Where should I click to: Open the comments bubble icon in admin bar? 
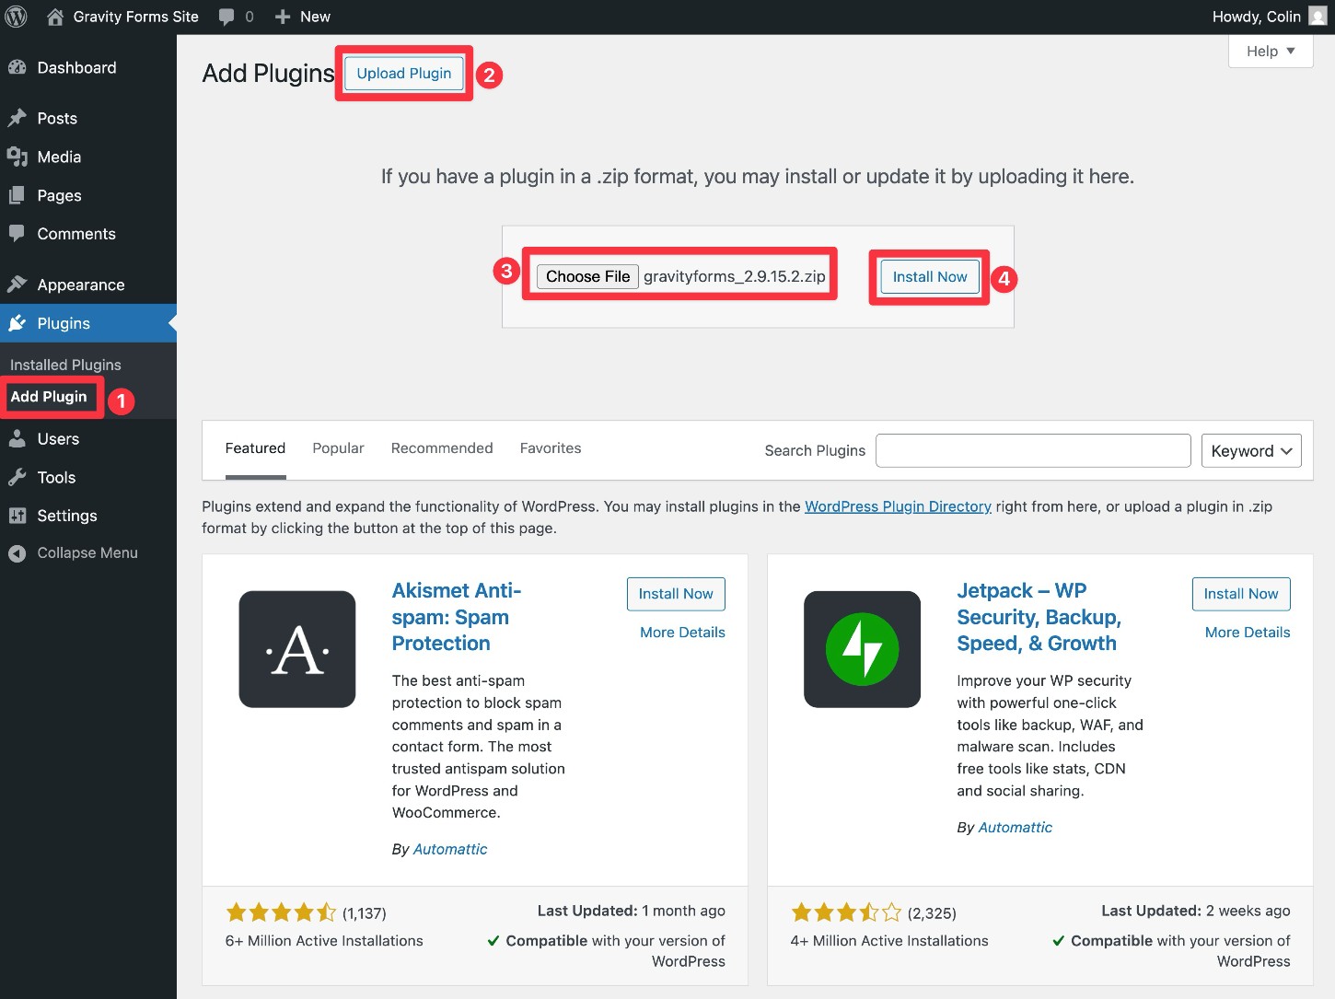(226, 17)
